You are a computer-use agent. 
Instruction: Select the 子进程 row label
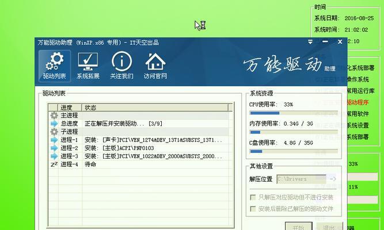69,132
